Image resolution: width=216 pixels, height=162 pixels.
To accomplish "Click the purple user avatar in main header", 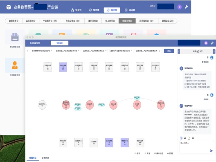I will tap(180, 7).
